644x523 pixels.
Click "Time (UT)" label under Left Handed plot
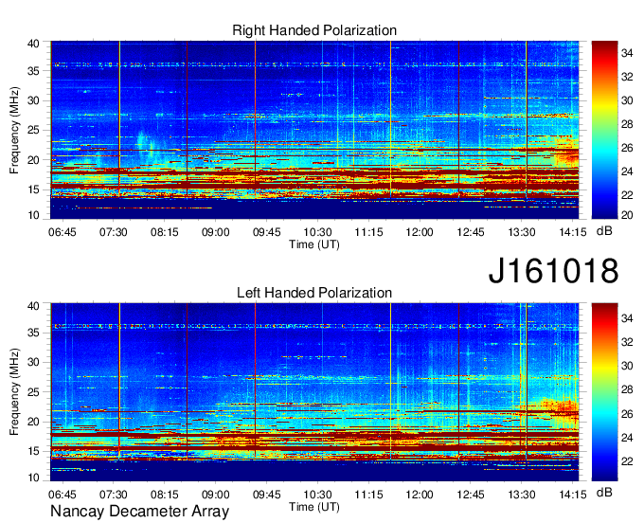[314, 507]
